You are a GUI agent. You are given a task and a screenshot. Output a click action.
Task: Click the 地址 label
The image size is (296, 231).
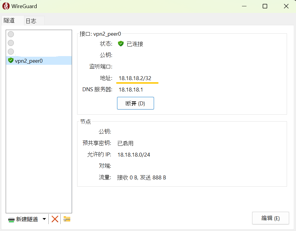106,78
